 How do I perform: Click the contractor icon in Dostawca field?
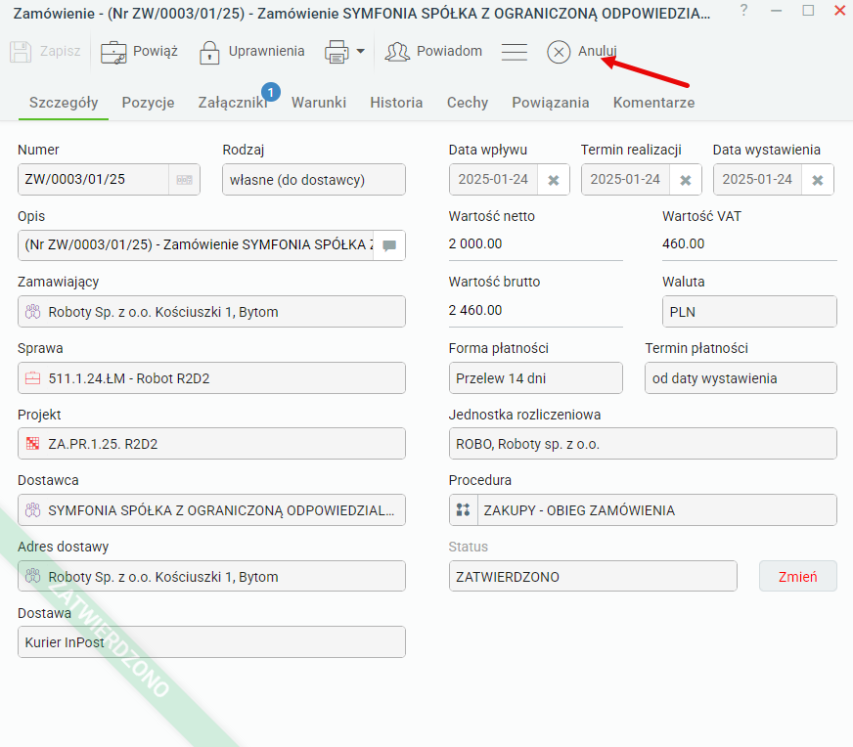32,510
